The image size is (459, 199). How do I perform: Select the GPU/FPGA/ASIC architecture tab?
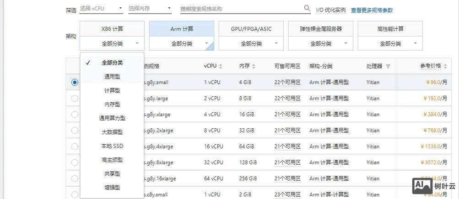coord(251,29)
